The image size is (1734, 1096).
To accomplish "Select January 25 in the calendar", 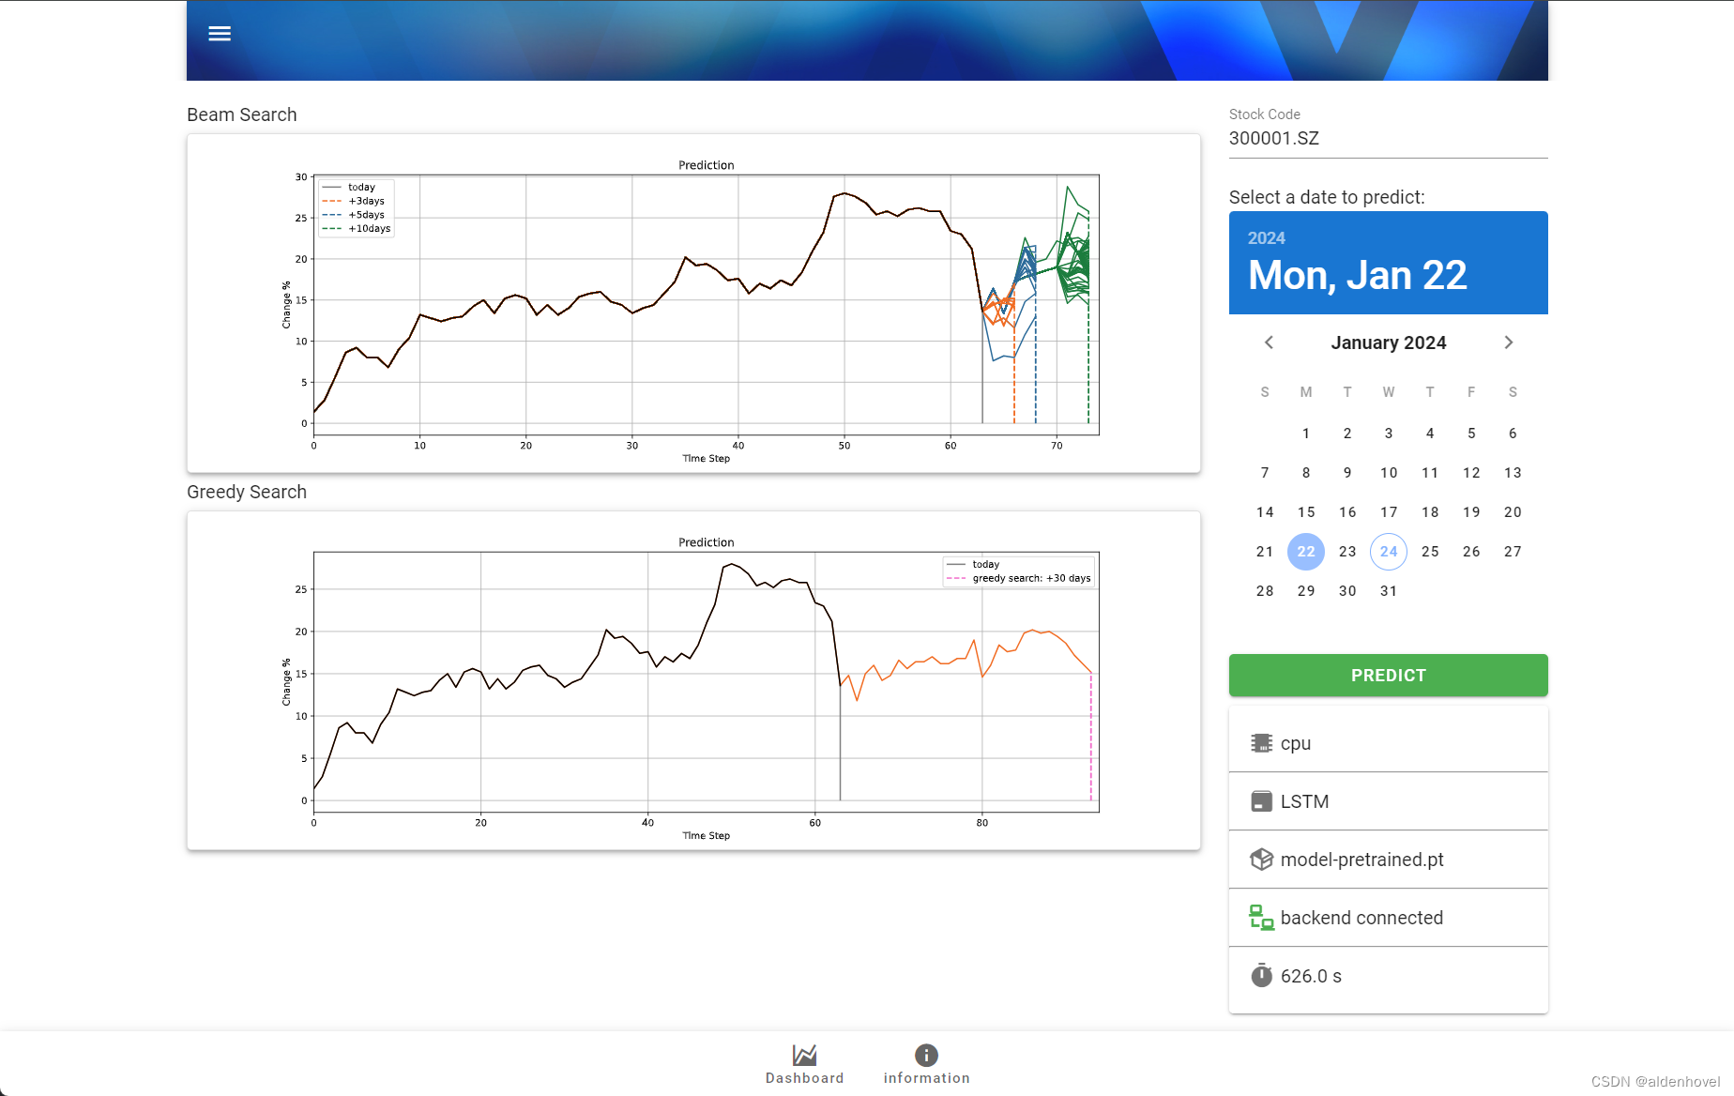I will [1429, 552].
